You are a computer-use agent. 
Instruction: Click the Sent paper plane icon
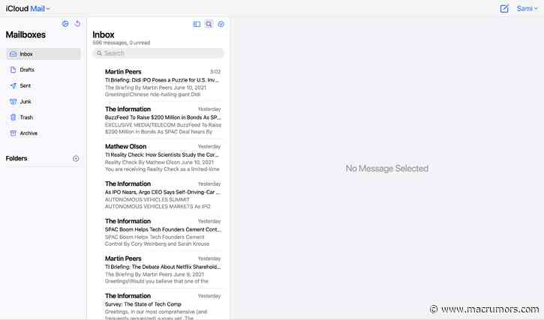pos(14,85)
